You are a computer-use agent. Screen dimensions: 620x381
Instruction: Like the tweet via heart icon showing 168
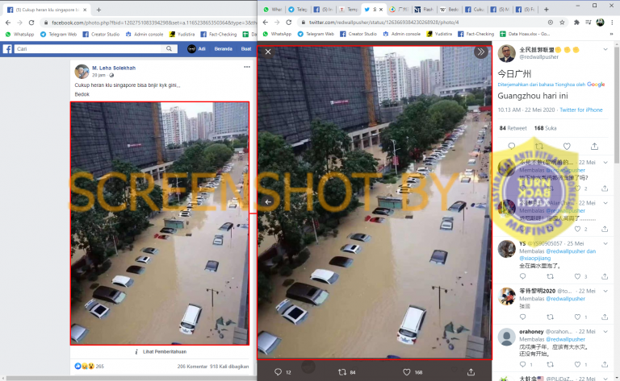[407, 372]
